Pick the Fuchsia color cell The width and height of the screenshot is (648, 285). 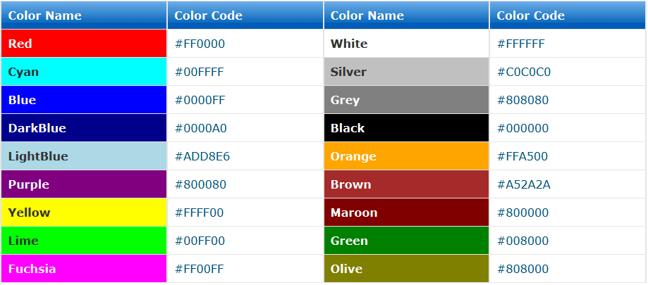pyautogui.click(x=83, y=269)
